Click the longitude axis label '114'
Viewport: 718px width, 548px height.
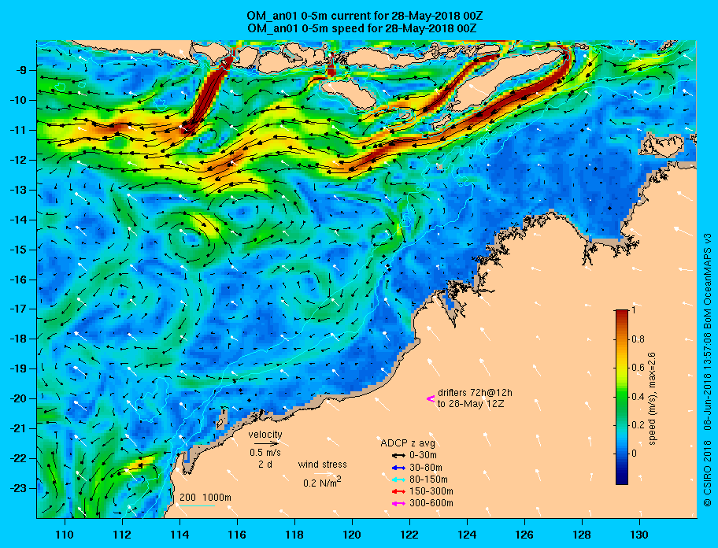coord(179,535)
